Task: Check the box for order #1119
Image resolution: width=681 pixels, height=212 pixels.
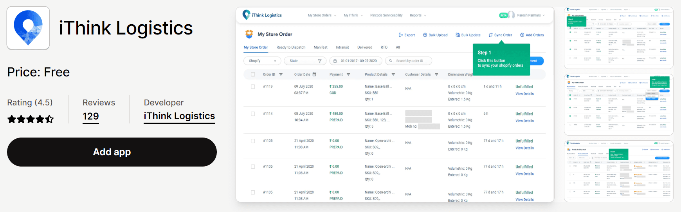Action: click(253, 87)
